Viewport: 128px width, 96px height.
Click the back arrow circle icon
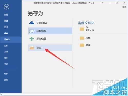click(x=7, y=7)
